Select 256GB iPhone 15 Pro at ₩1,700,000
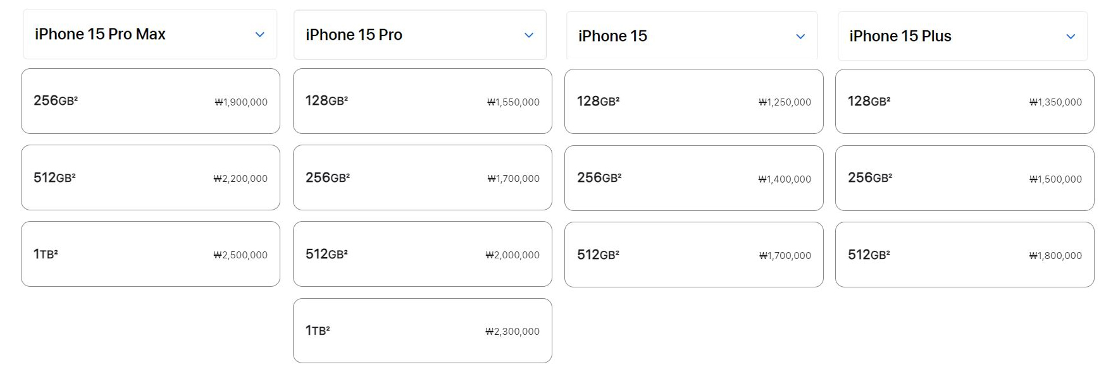The image size is (1118, 379). point(422,177)
